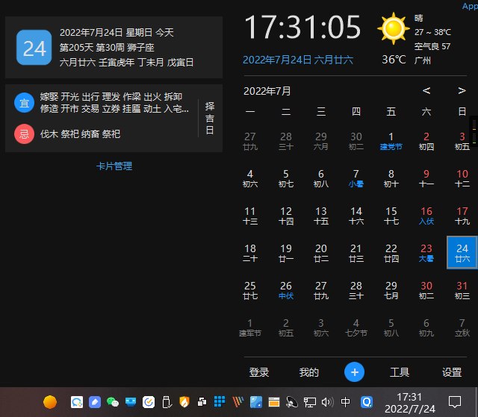
Task: Click the 空气良 57 air quality text
Action: pos(432,46)
